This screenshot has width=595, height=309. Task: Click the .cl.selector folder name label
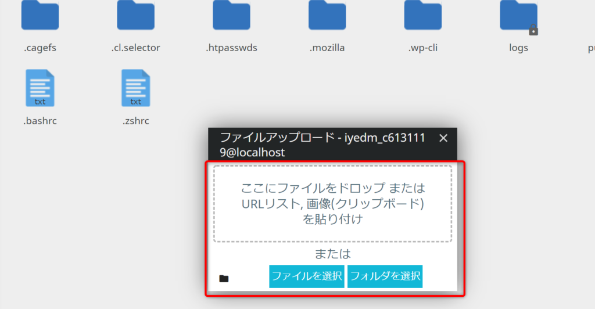pos(135,48)
